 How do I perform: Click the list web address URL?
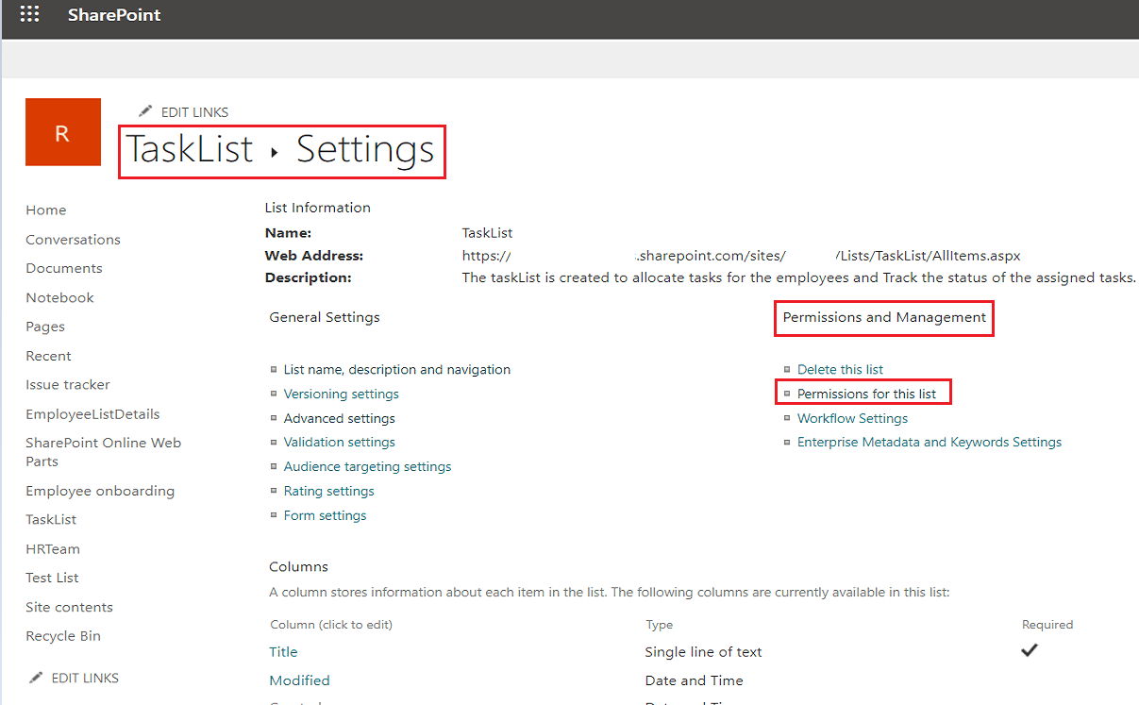[x=742, y=256]
